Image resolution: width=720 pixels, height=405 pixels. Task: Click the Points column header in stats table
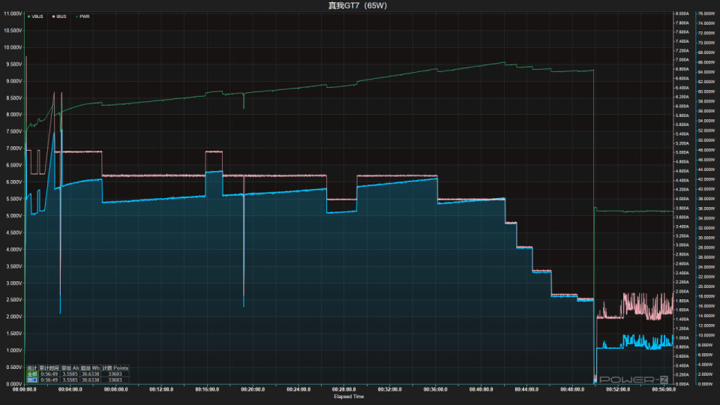(115, 367)
